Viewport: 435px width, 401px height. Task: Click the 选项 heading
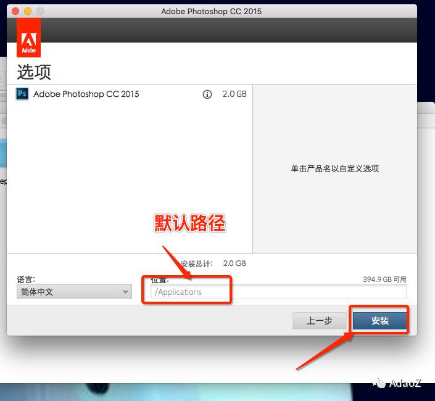tap(34, 72)
